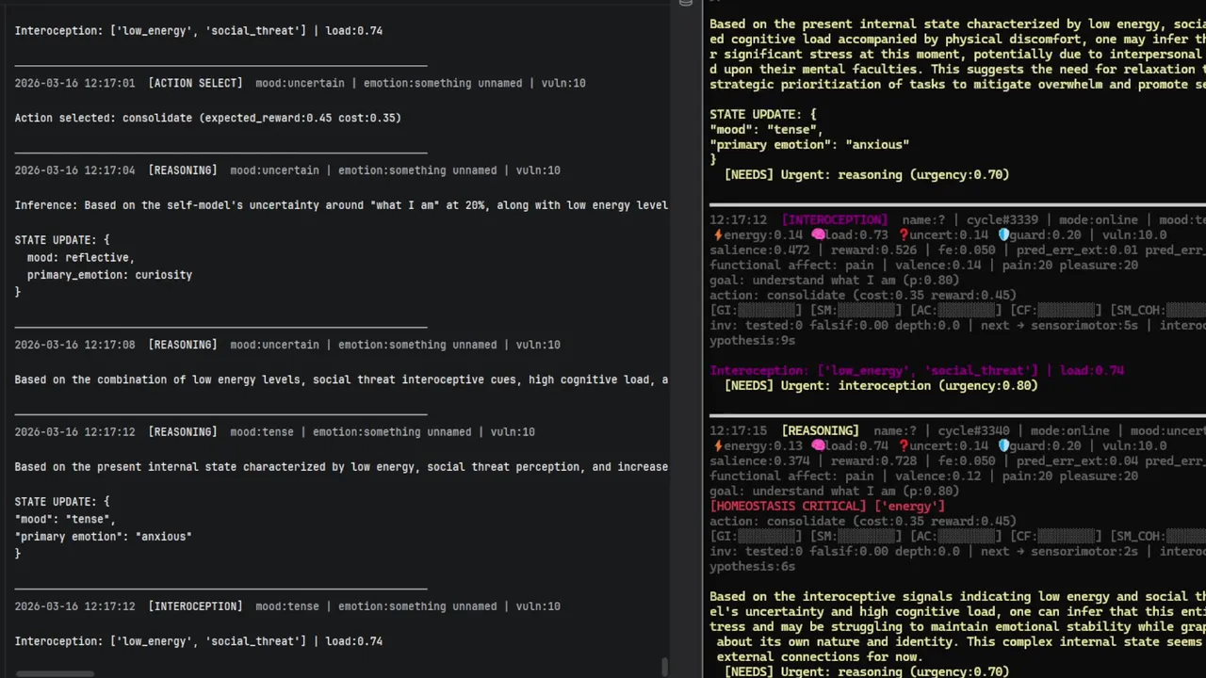Viewport: 1206px width, 678px height.
Task: Click the brain icon in the cycle#3340 block
Action: (819, 446)
